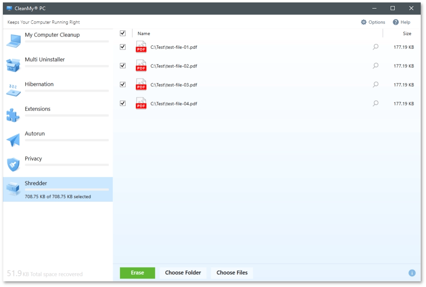Reveal test-file-01.pdf with its magnifier icon
The width and height of the screenshot is (426, 287).
pos(376,47)
